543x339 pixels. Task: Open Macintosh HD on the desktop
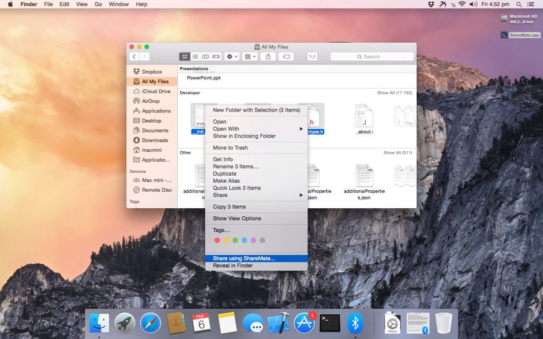[519, 19]
